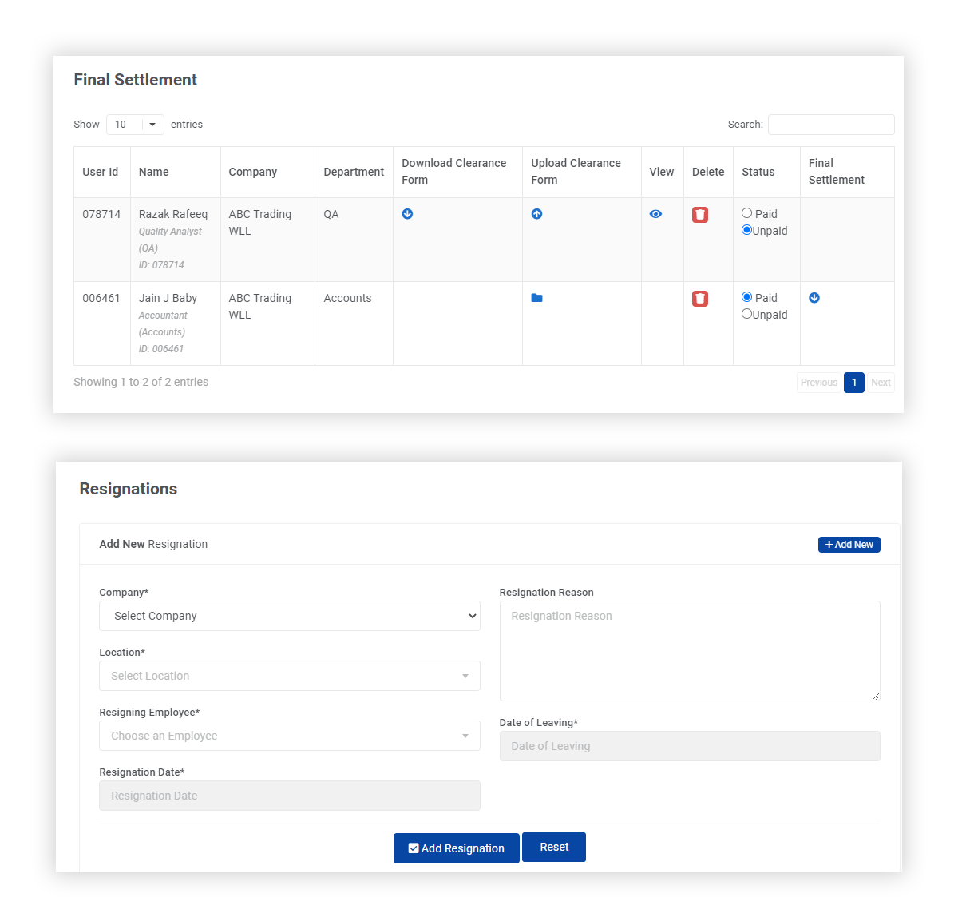
Task: Open Jain J Baby's uploaded clearance folder
Action: pos(536,298)
